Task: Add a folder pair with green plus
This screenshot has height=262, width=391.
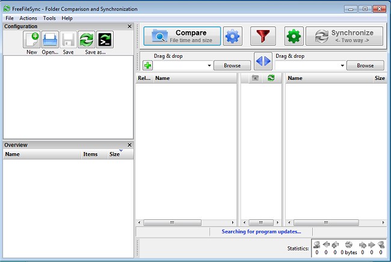Action: [x=147, y=65]
